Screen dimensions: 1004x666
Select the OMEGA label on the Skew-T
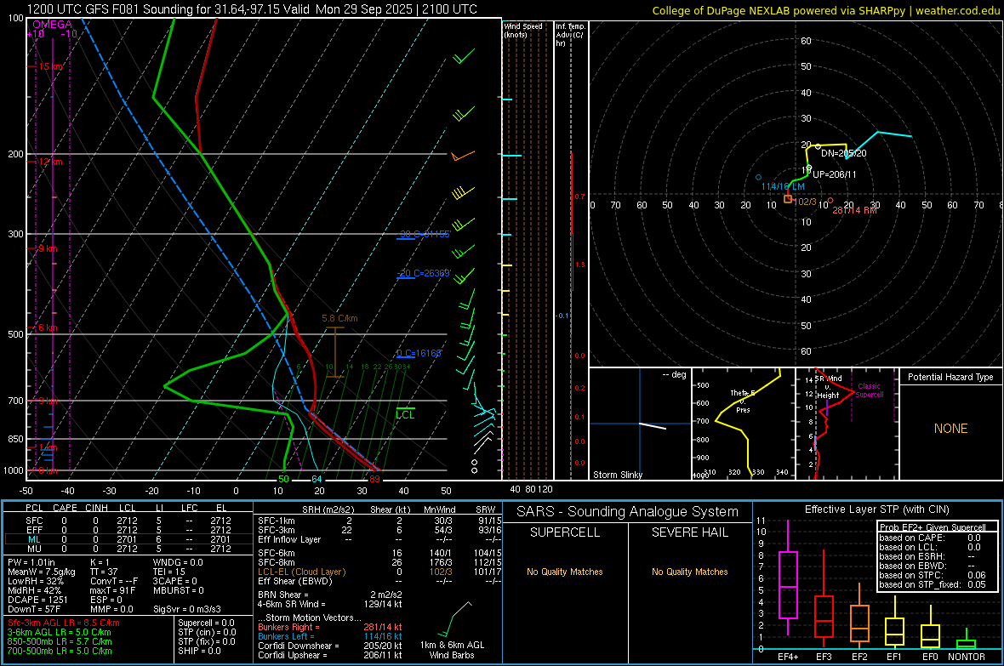coord(53,25)
